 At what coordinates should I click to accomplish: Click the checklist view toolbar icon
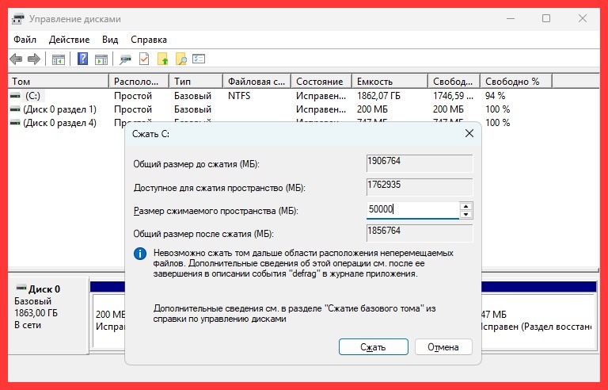[x=199, y=59]
